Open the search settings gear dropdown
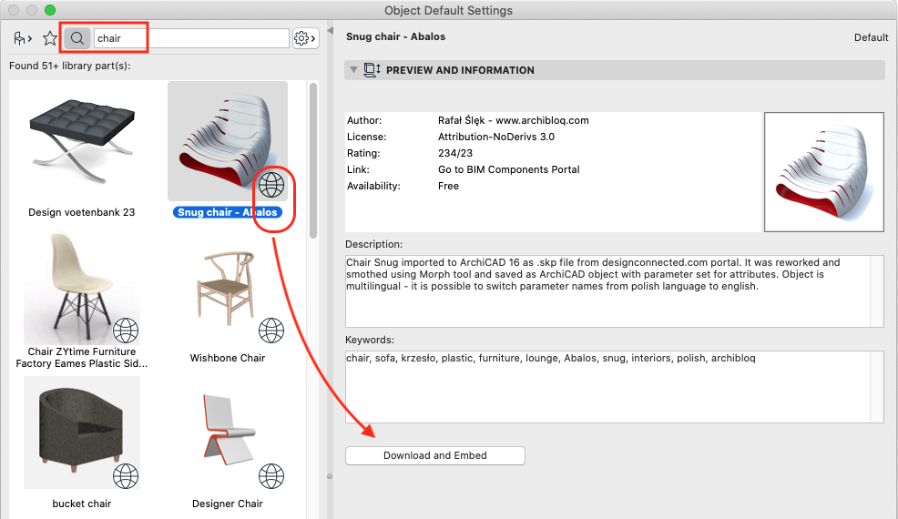This screenshot has width=898, height=519. click(x=305, y=38)
